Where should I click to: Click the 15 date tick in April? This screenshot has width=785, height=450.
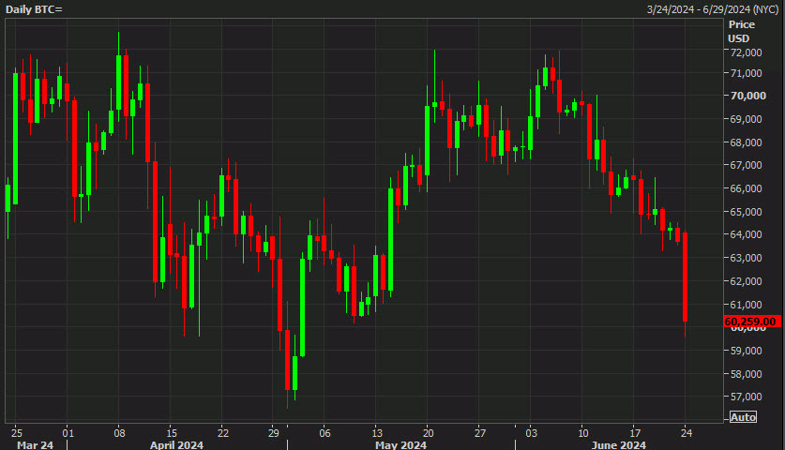pyautogui.click(x=172, y=433)
